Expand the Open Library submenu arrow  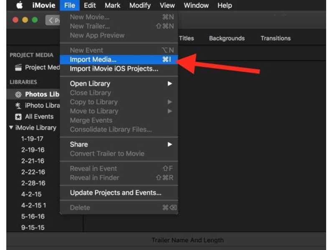click(x=170, y=83)
